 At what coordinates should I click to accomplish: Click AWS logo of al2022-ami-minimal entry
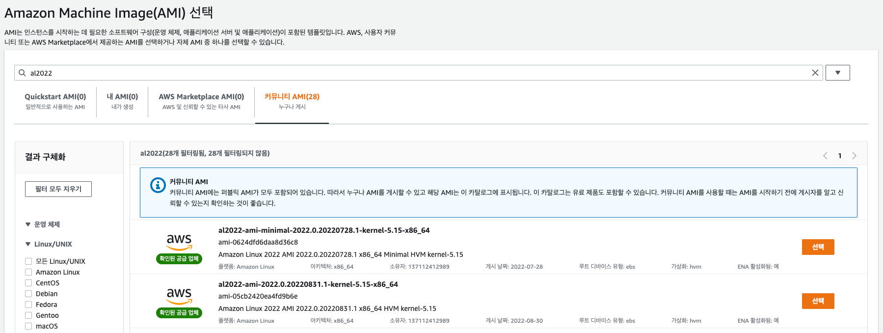point(179,242)
